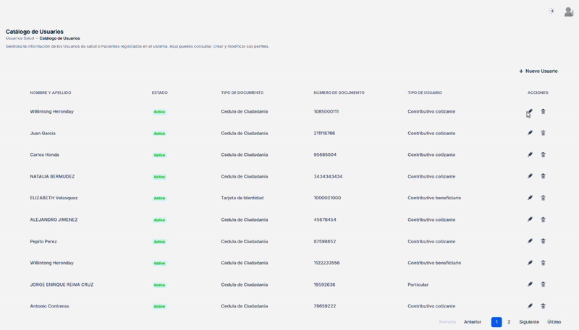The width and height of the screenshot is (579, 330).
Task: Open the user profile avatar menu
Action: tap(569, 11)
